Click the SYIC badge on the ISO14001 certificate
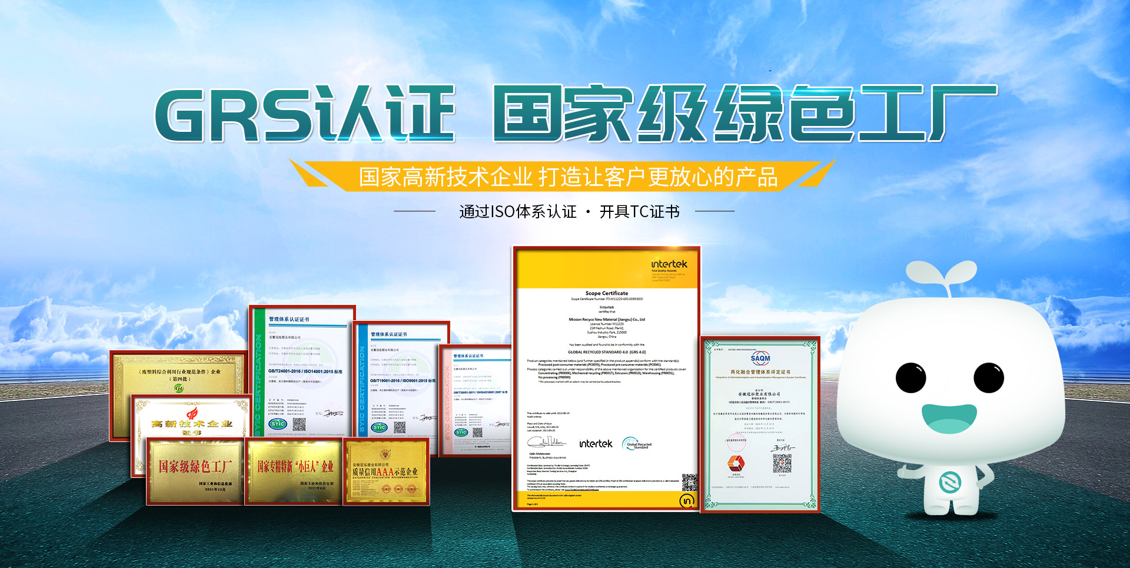 pos(277,423)
